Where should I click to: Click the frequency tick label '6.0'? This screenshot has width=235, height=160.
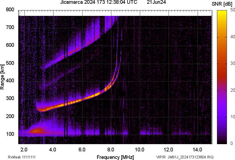(82, 150)
